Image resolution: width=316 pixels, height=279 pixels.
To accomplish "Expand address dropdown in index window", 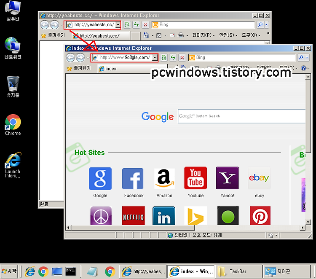I will point(155,58).
